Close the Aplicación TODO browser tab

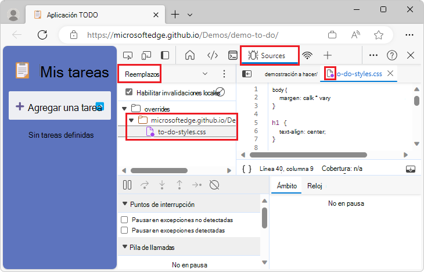tap(156, 15)
